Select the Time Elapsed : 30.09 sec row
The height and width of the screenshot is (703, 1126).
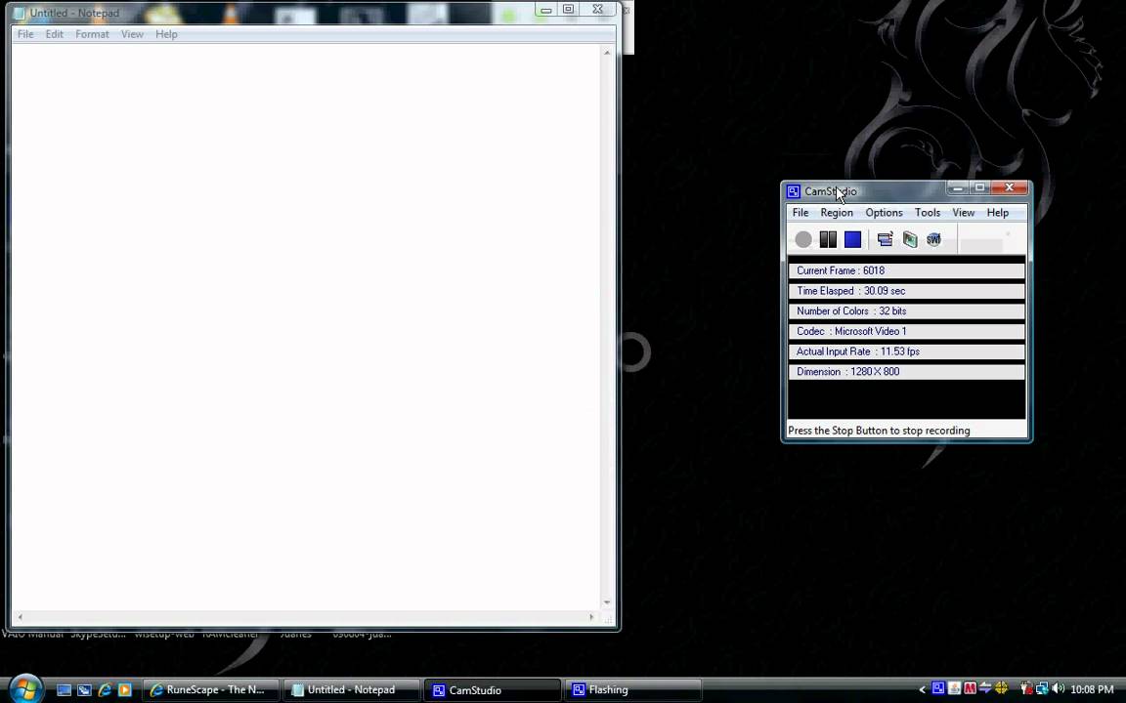[906, 291]
